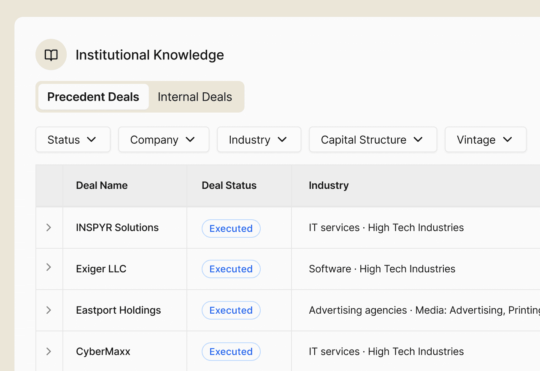Click the Executed badge for Exiger LLC
The image size is (540, 371).
click(x=231, y=269)
